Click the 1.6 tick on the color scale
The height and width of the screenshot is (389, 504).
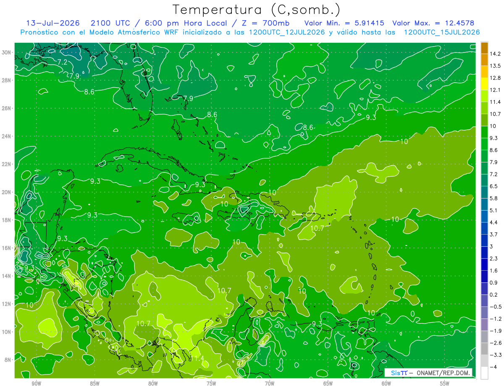[x=494, y=271]
